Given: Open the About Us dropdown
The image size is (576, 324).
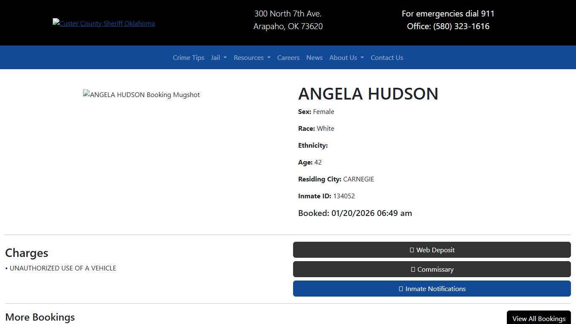Looking at the screenshot, I should coord(346,57).
